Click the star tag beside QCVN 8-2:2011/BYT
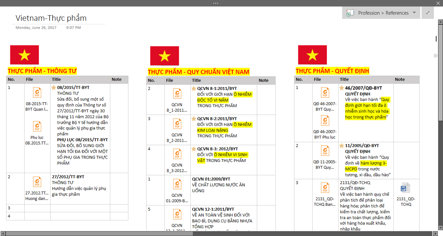Viewport: 443px width, 236px height. [194, 119]
